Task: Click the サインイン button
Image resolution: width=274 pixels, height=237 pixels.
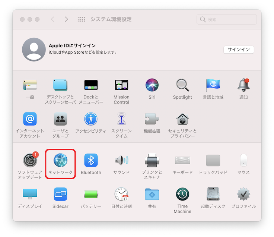Action: pos(239,50)
